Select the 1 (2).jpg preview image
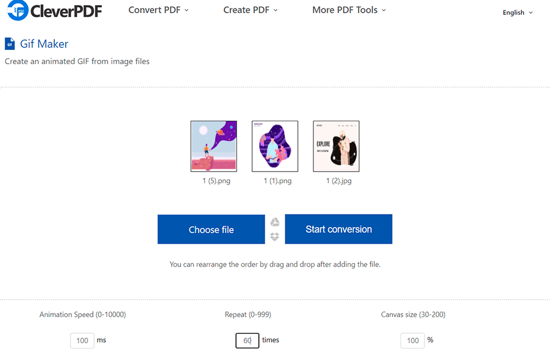550x357 pixels. [336, 146]
